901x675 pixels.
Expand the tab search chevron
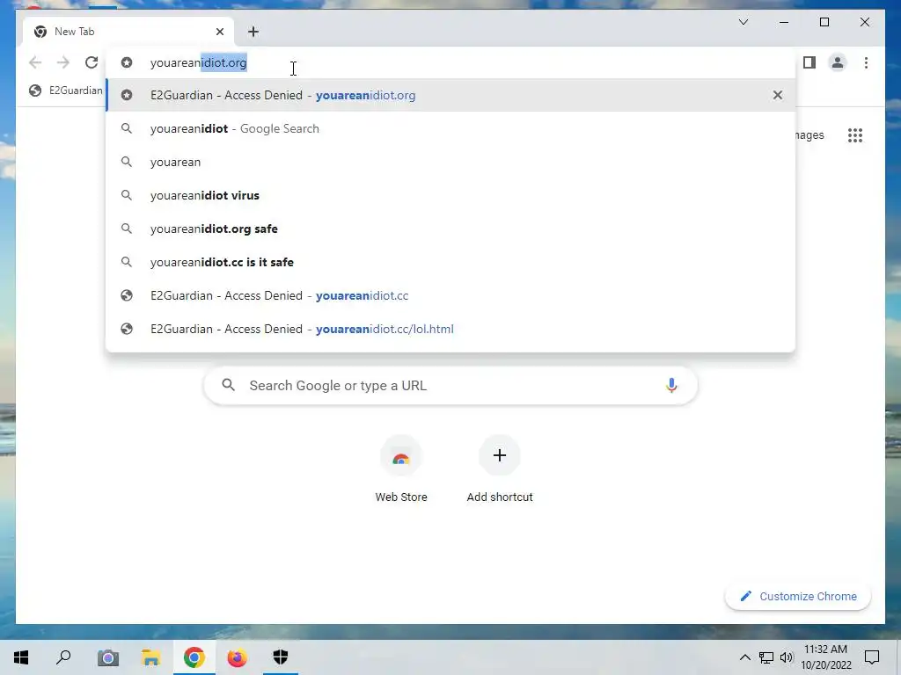743,22
